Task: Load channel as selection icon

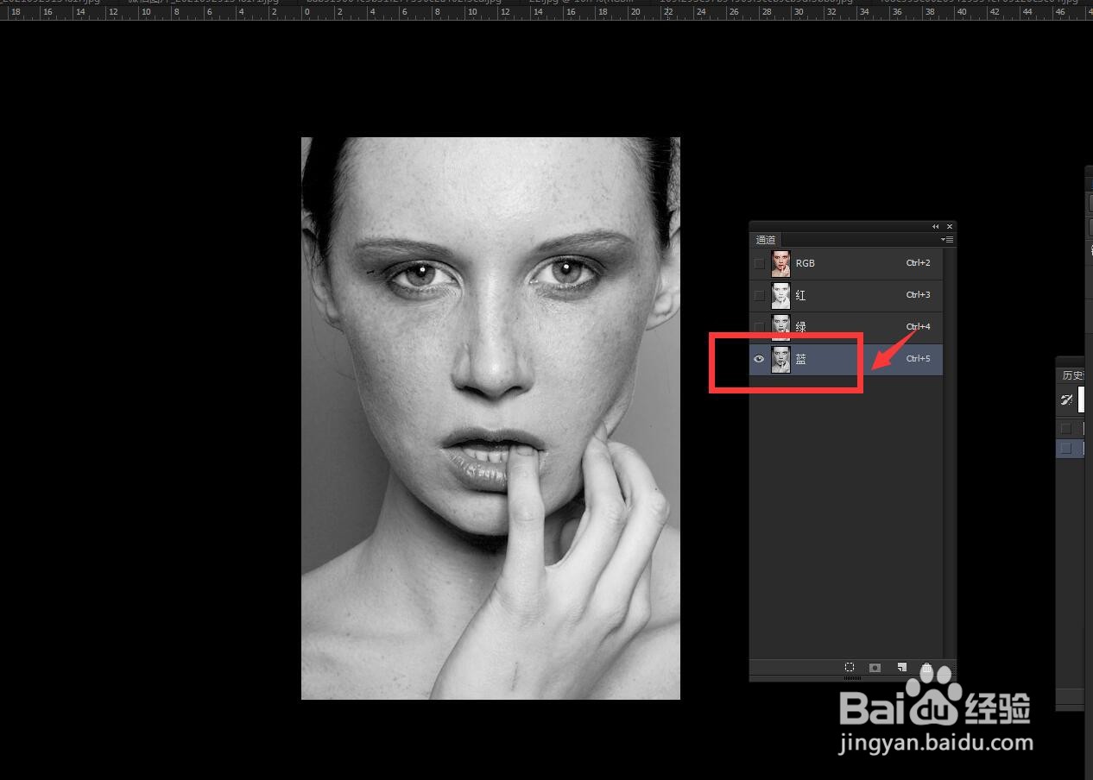Action: [x=850, y=668]
